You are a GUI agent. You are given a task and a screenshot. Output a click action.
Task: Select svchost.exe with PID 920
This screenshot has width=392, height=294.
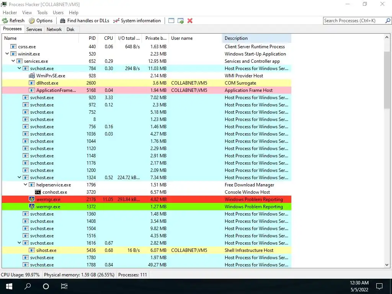pyautogui.click(x=147, y=98)
